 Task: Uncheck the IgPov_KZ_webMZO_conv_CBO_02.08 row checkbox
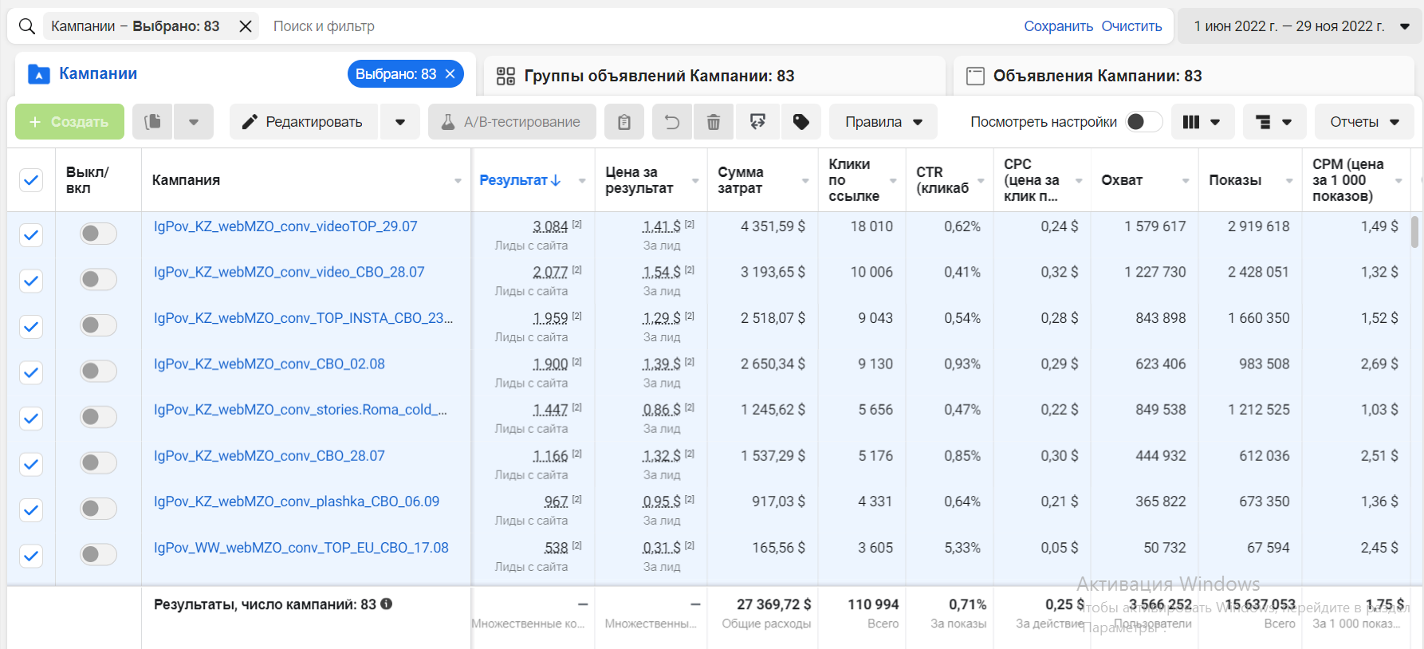pyautogui.click(x=31, y=372)
